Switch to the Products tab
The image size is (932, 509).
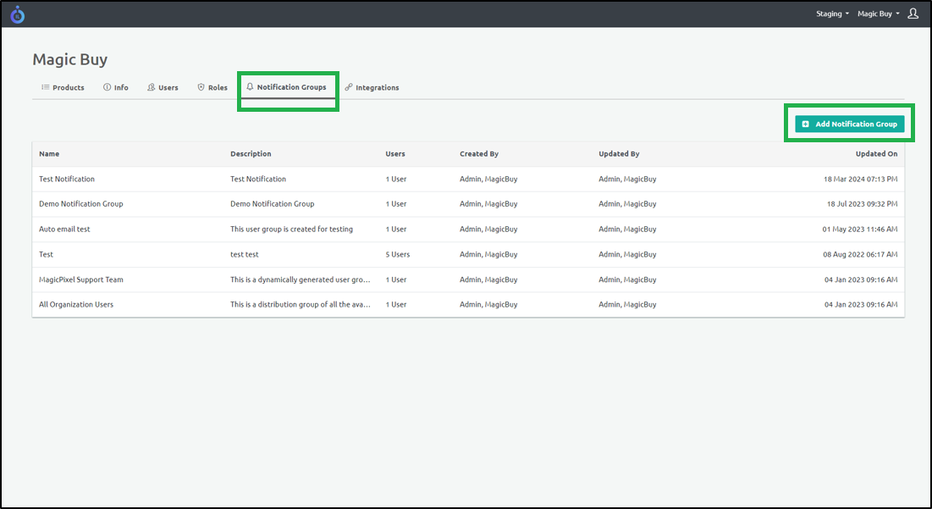click(68, 87)
